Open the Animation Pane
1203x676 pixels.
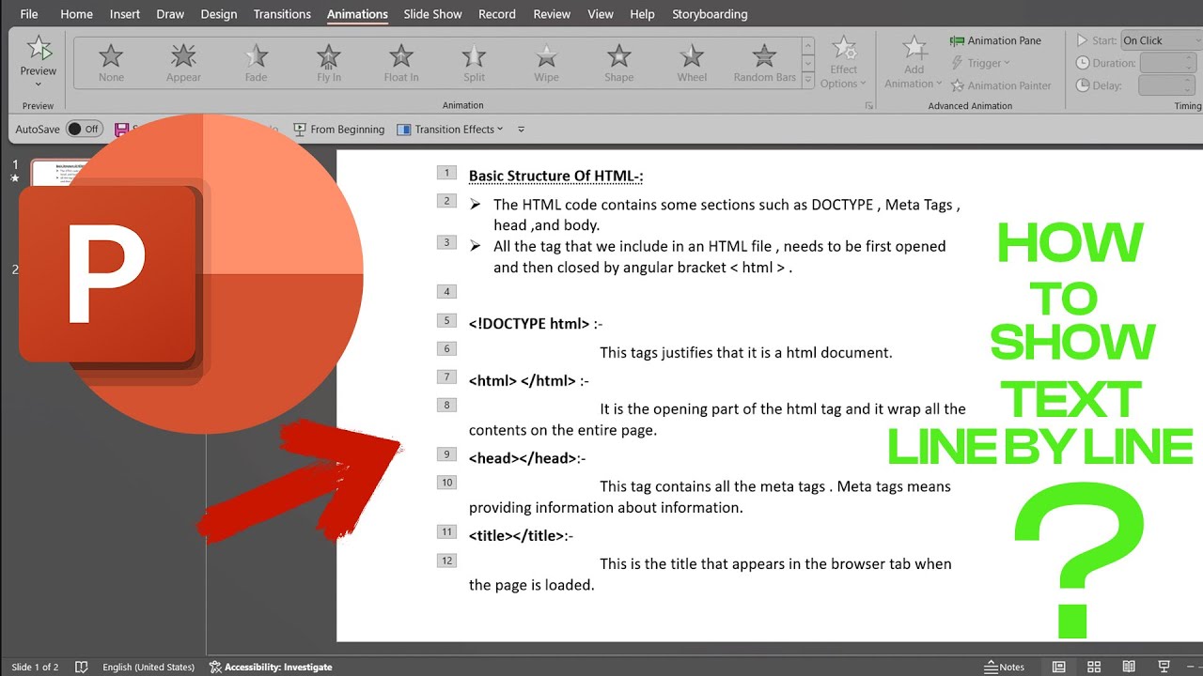(995, 40)
